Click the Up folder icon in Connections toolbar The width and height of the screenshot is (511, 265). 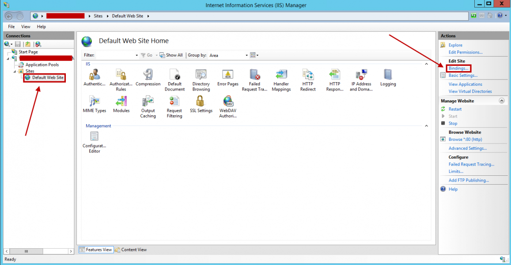pyautogui.click(x=28, y=44)
